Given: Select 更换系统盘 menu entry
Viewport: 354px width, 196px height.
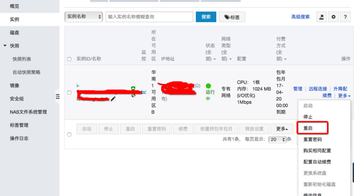Looking at the screenshot, I should point(315,173).
